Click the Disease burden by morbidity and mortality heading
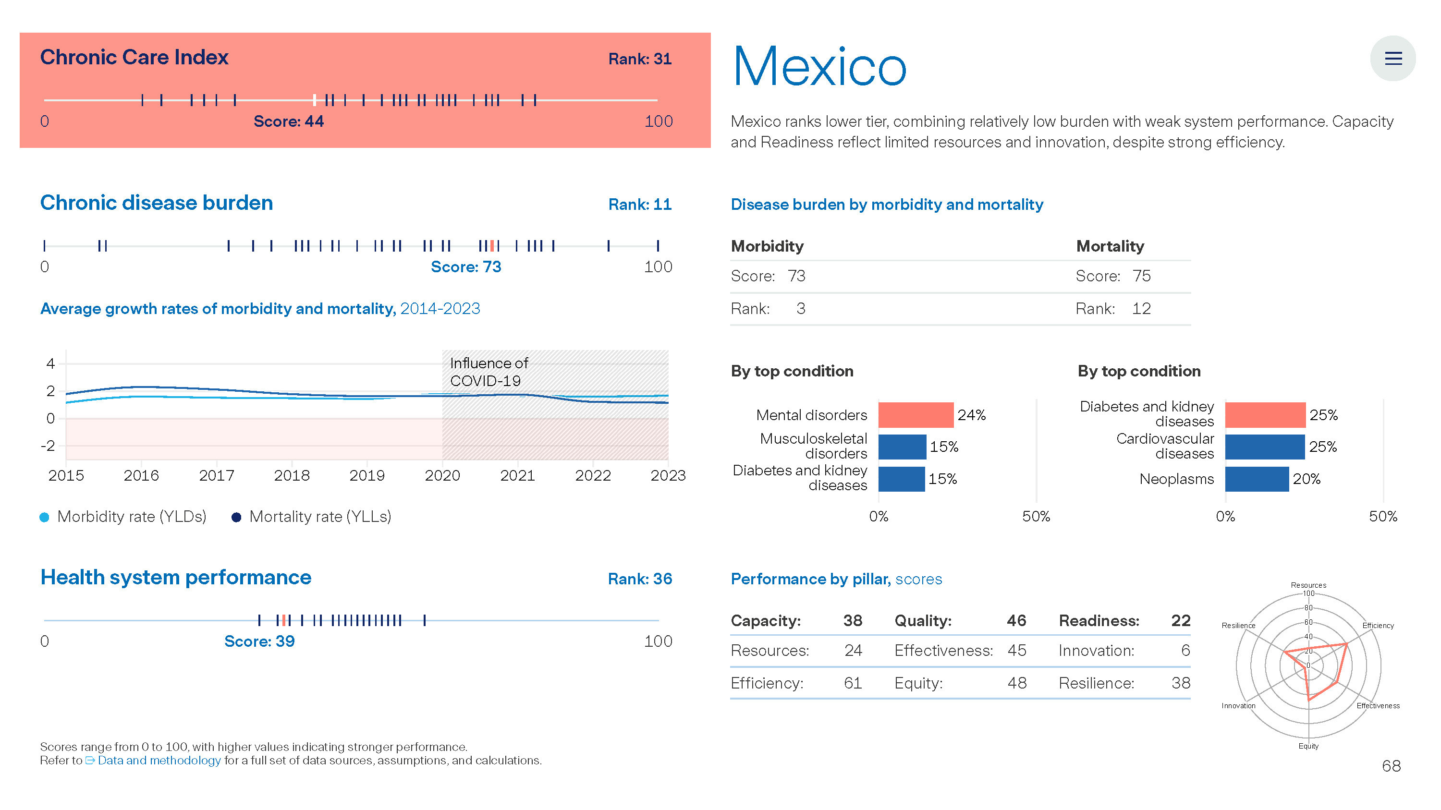Image resolution: width=1441 pixels, height=810 pixels. tap(887, 204)
